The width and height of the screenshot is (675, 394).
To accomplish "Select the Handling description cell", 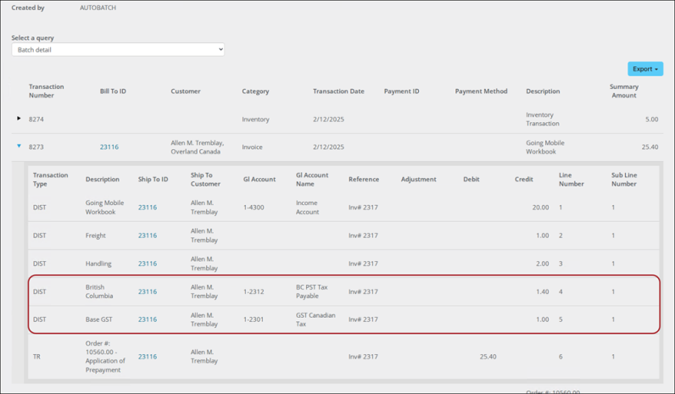I will pos(98,264).
